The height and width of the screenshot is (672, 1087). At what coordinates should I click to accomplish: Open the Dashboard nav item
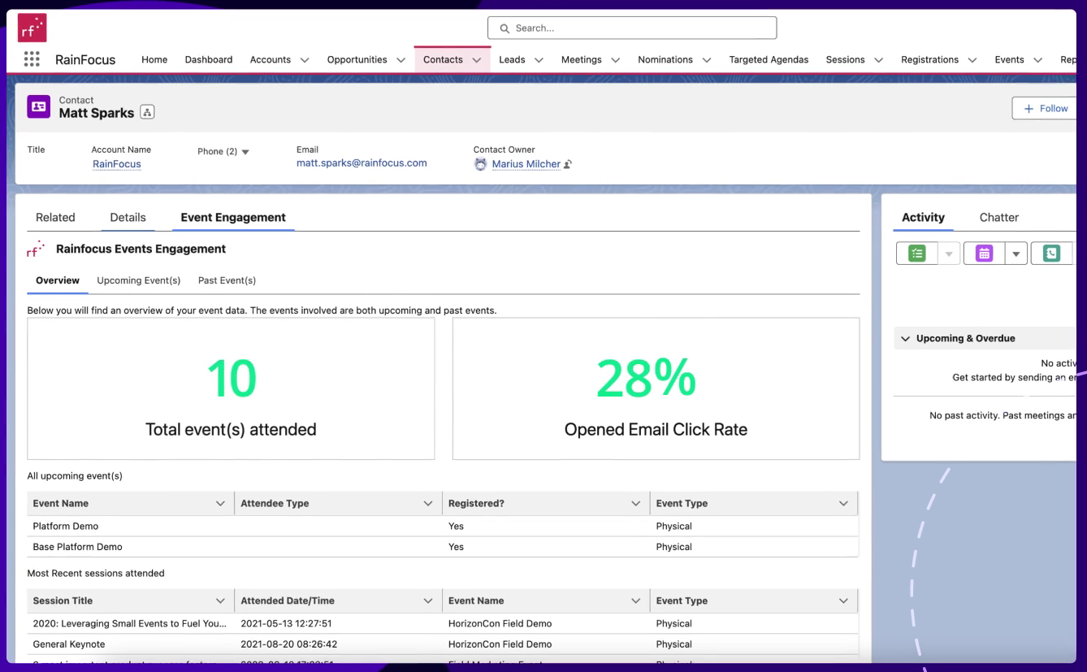pyautogui.click(x=209, y=59)
